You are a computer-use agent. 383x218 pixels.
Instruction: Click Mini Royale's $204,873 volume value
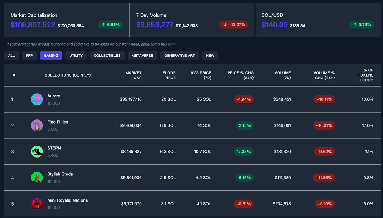tap(282, 203)
